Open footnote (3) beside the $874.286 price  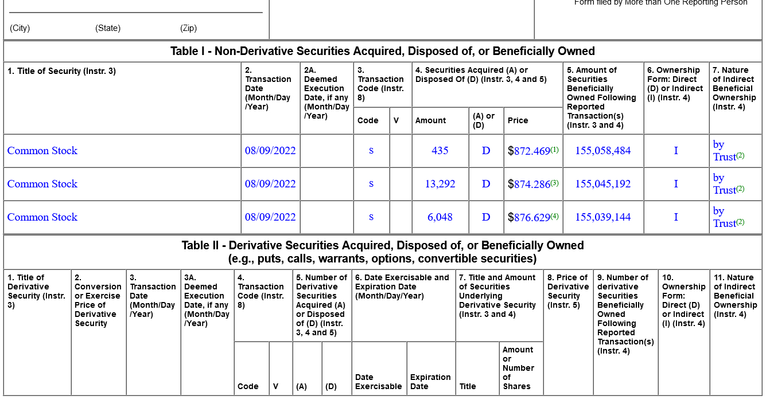click(554, 183)
